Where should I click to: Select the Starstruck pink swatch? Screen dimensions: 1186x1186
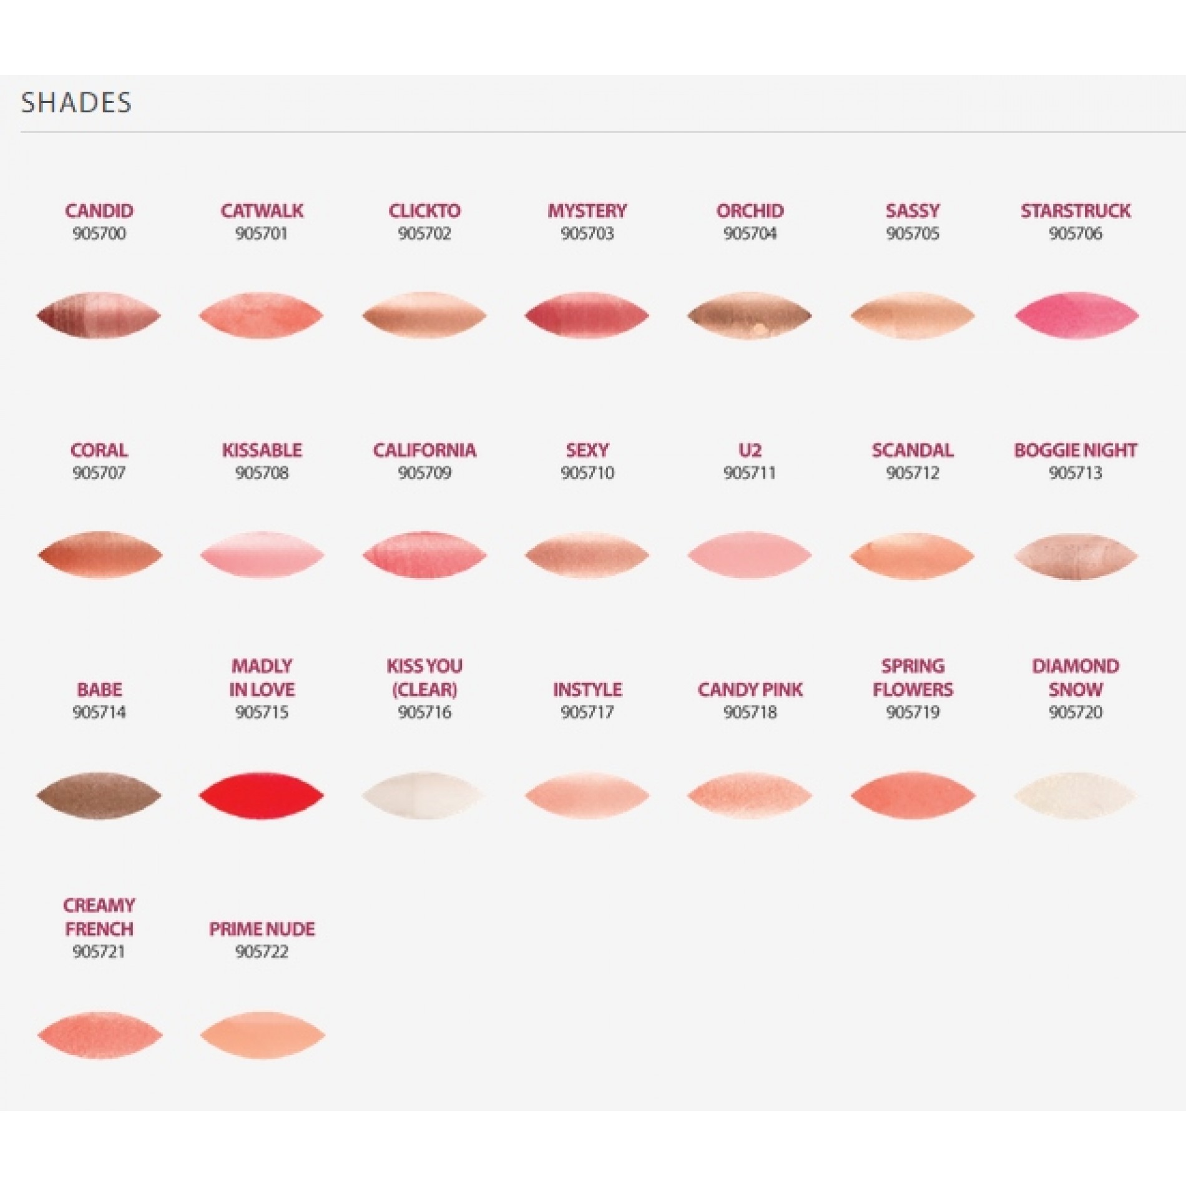point(1076,315)
